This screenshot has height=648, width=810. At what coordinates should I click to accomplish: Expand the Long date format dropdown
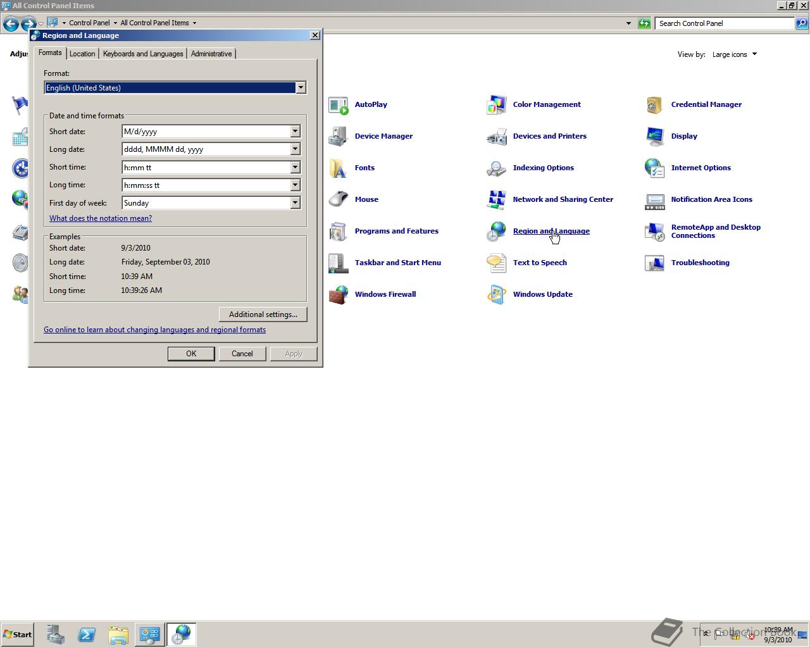pyautogui.click(x=295, y=149)
